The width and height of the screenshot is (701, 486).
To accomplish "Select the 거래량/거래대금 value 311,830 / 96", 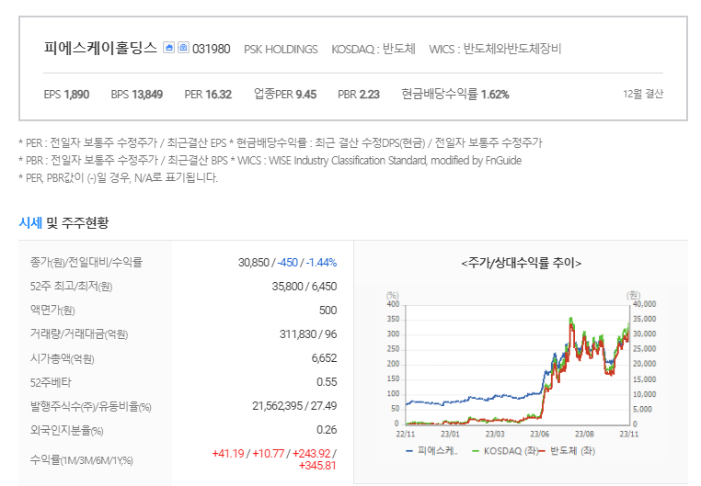I will [x=308, y=334].
